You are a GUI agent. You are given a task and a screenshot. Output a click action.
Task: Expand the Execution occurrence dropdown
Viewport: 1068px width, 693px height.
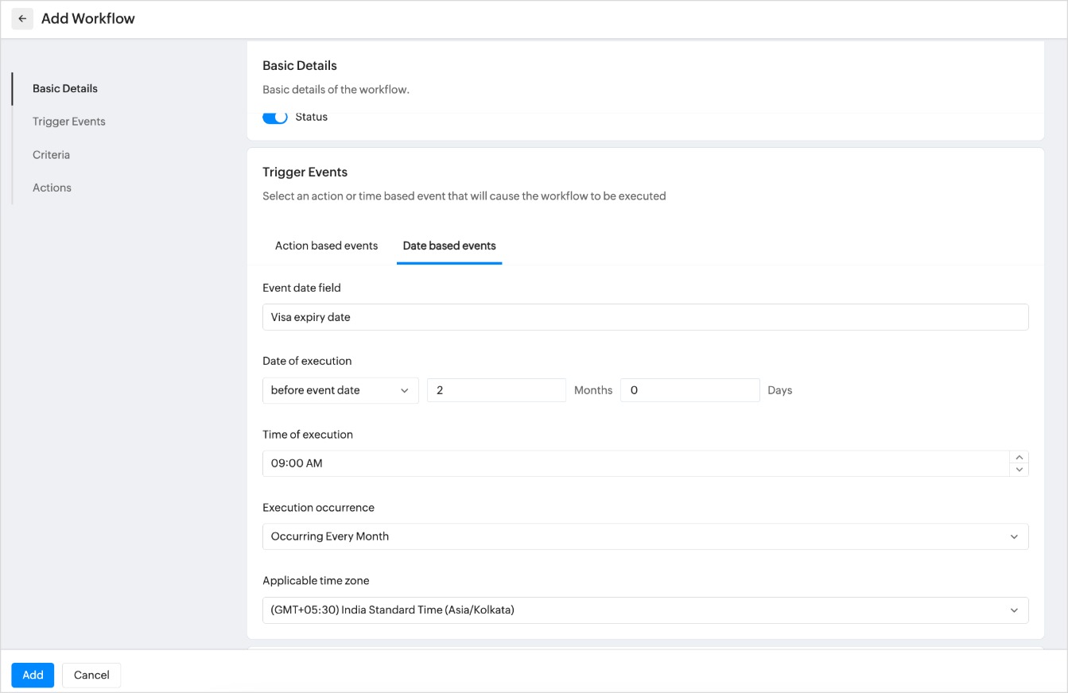click(645, 536)
